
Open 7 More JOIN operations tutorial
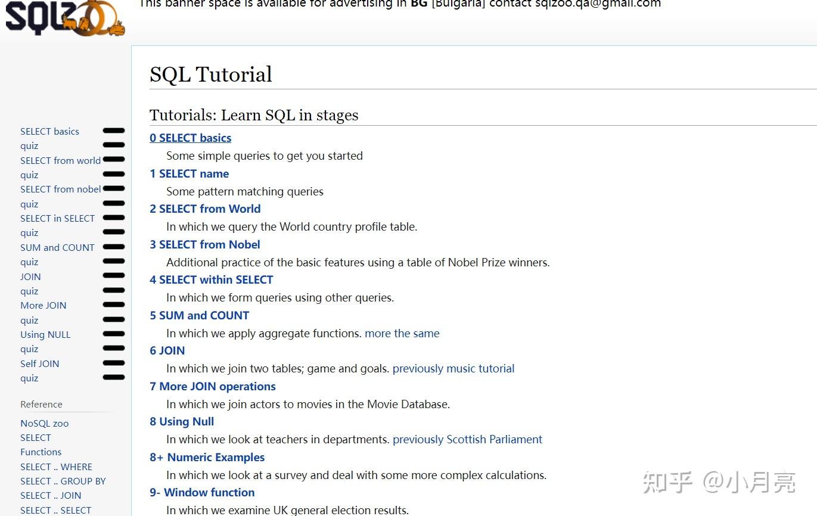[212, 387]
